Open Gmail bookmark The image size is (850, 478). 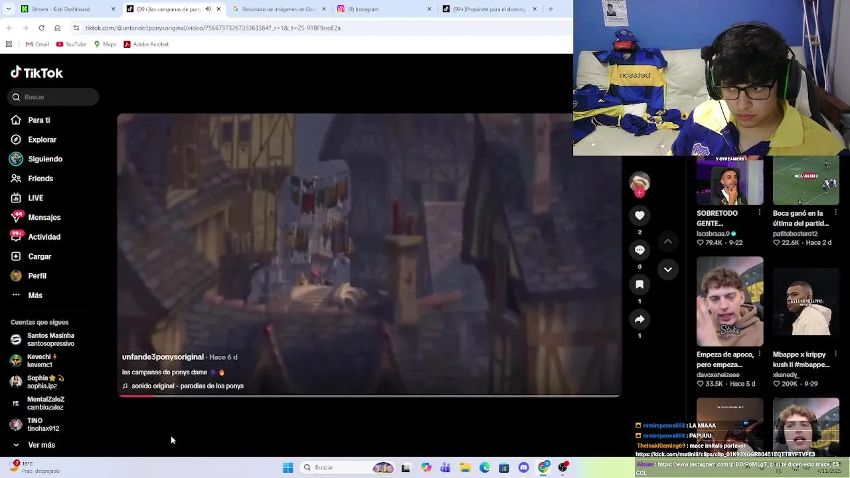(37, 44)
